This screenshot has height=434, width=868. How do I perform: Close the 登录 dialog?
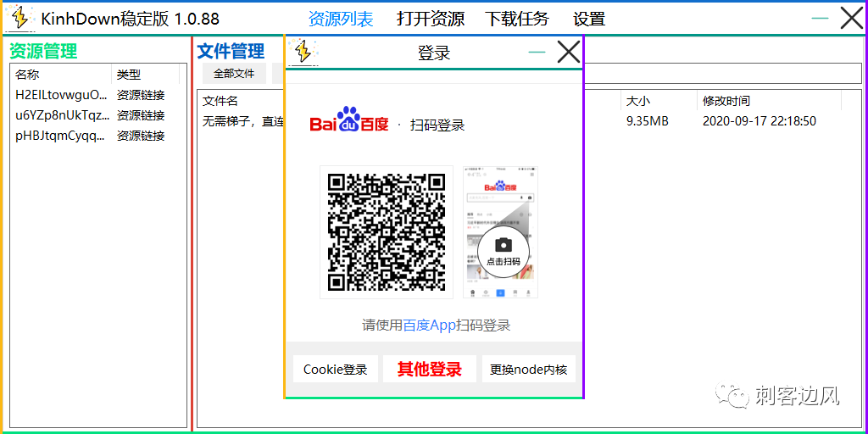click(568, 52)
